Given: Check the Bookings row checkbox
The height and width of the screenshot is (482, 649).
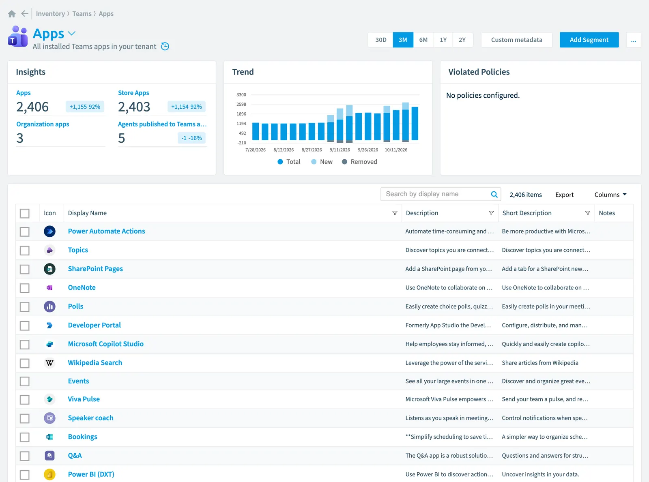Looking at the screenshot, I should click(25, 437).
